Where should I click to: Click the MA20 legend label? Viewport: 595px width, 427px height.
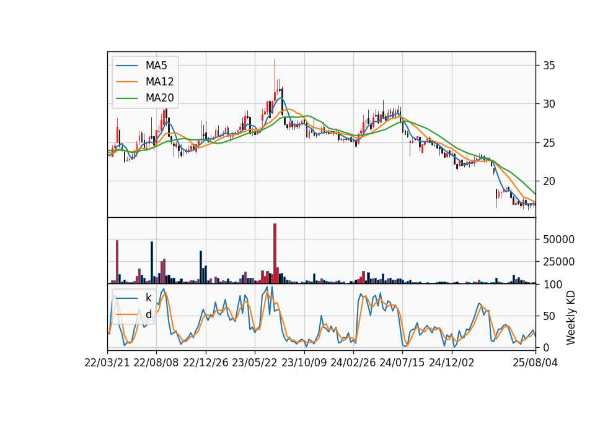159,98
